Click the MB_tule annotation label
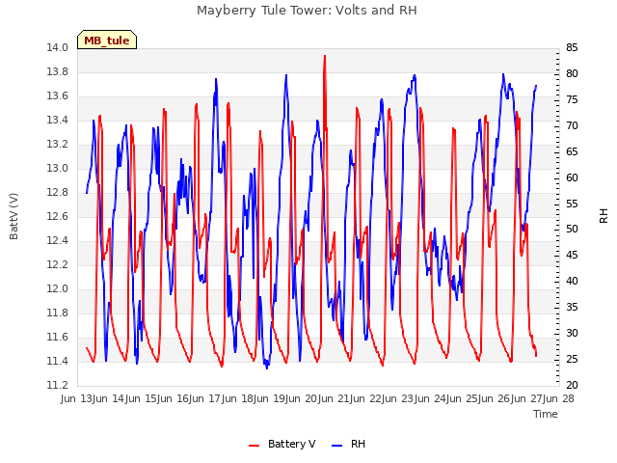The width and height of the screenshot is (617, 463). [107, 41]
